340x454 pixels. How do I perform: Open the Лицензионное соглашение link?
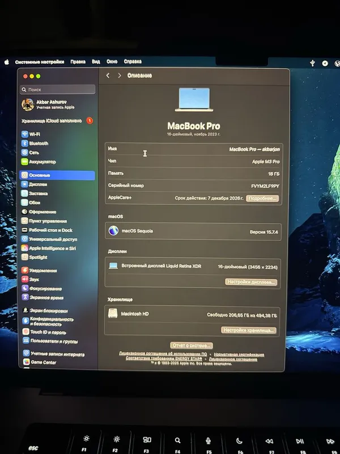click(233, 359)
